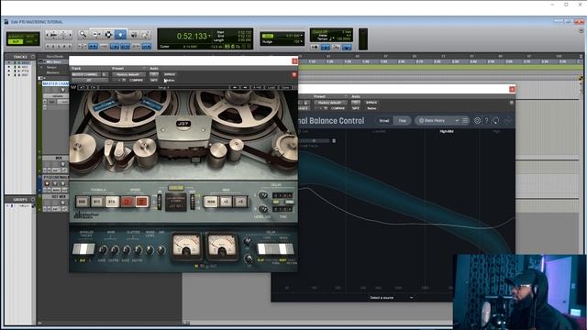
Task: Open J37 factory default preset dropdown
Action: click(x=128, y=74)
